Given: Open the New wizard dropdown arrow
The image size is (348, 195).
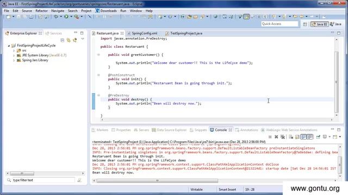Looking at the screenshot, I should 13,17.
